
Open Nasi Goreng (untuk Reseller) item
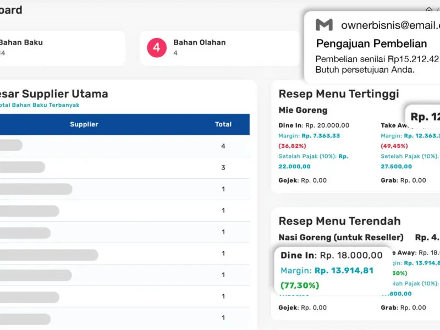coord(341,237)
